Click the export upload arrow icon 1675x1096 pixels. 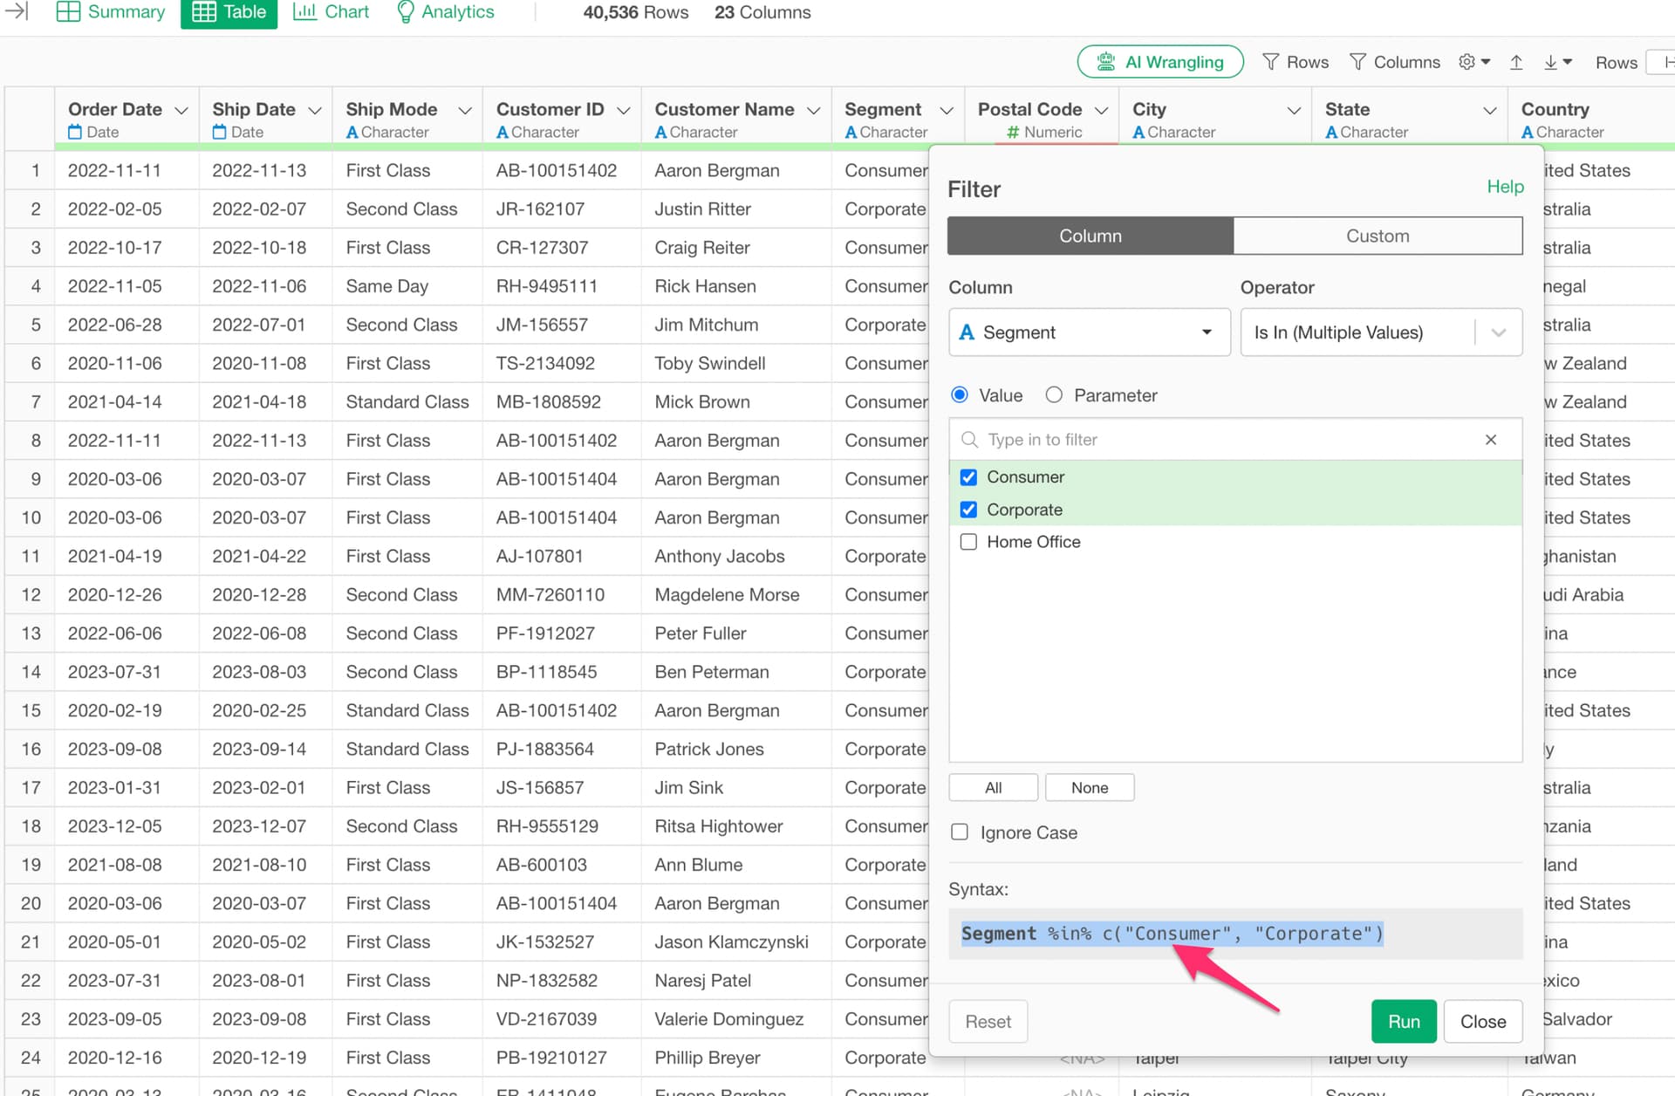1516,62
